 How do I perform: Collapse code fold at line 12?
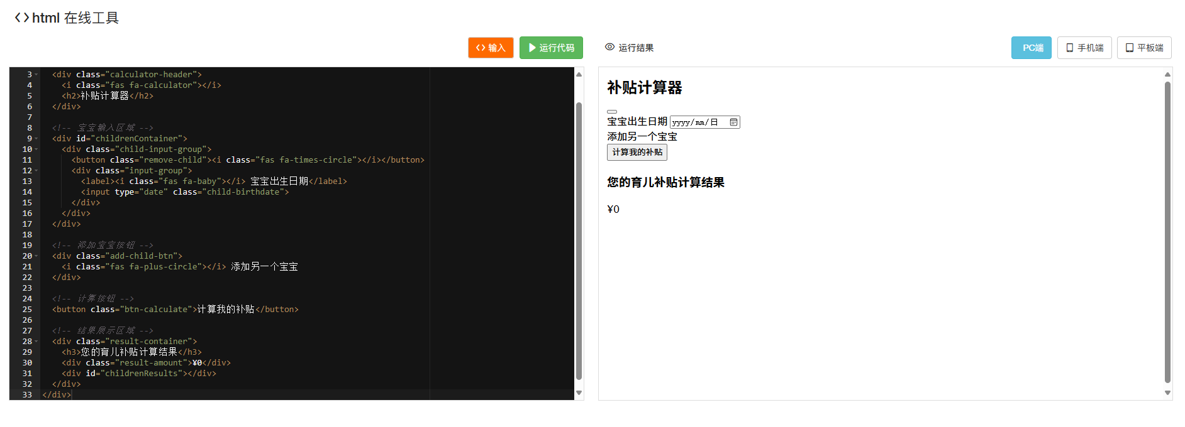tap(36, 170)
